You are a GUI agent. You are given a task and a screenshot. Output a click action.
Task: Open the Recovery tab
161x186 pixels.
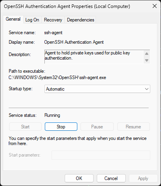point(53,20)
